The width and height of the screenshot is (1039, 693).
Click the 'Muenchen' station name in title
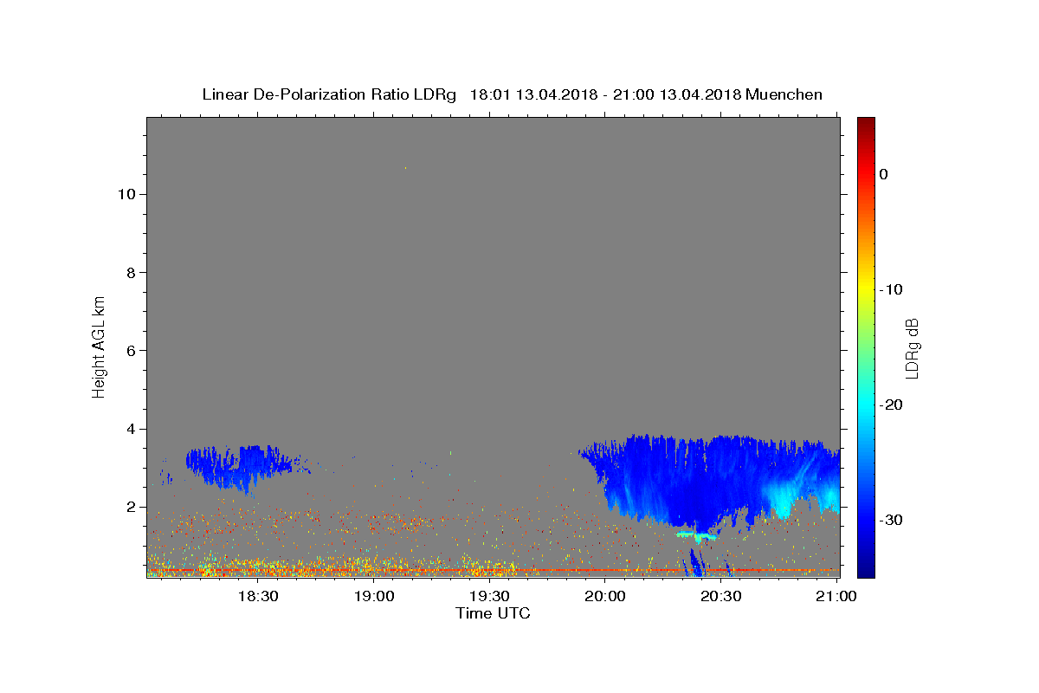784,94
